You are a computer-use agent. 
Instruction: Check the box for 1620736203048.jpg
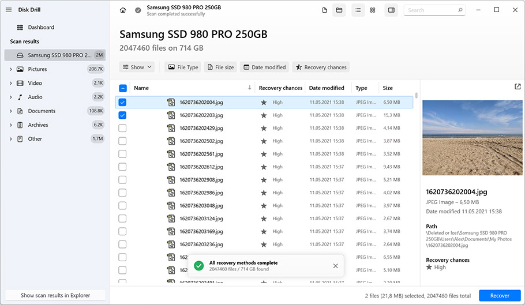pyautogui.click(x=122, y=206)
